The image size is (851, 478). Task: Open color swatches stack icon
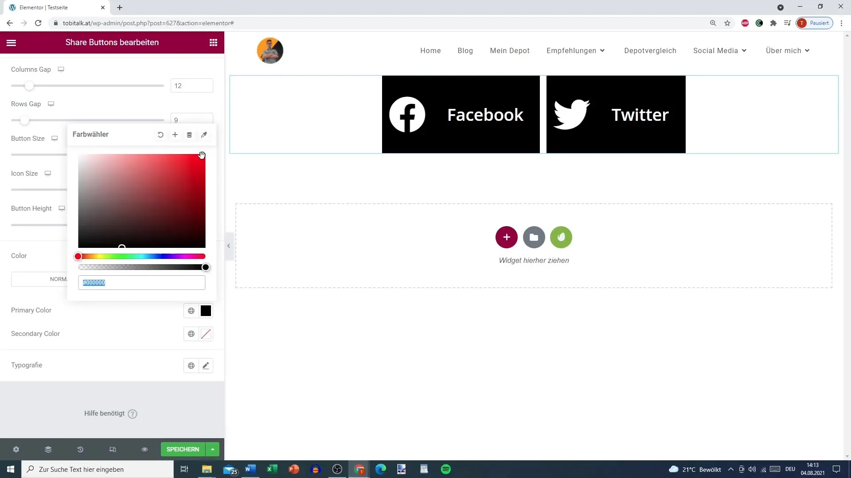pyautogui.click(x=189, y=135)
